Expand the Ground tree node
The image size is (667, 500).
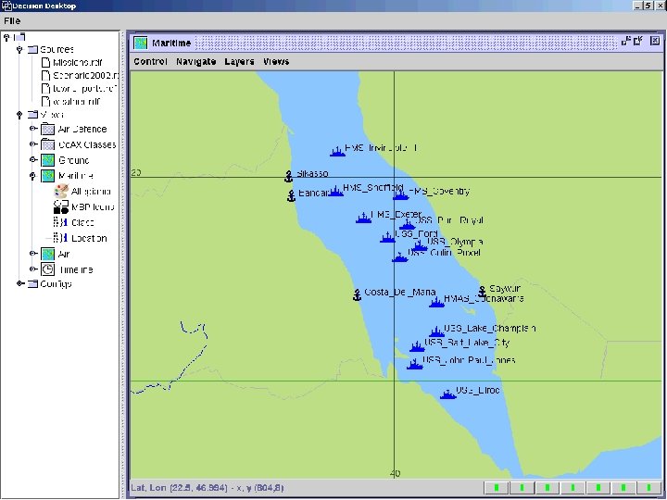click(32, 160)
